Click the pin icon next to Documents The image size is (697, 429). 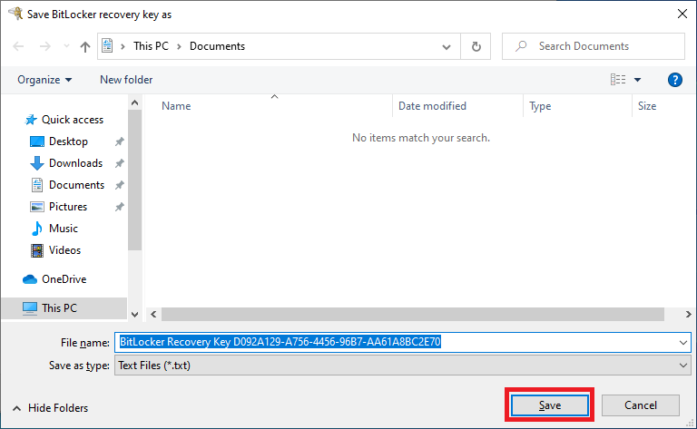(119, 185)
